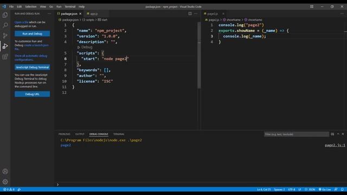This screenshot has width=347, height=195.
Task: Click the first showName breadcrumb segment
Action: pyautogui.click(x=232, y=20)
